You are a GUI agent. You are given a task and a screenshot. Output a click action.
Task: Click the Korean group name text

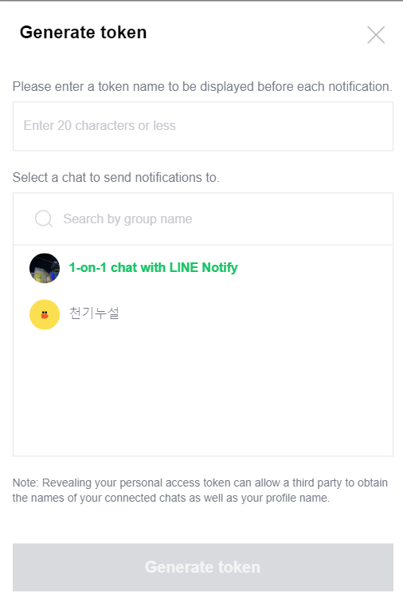(x=94, y=313)
